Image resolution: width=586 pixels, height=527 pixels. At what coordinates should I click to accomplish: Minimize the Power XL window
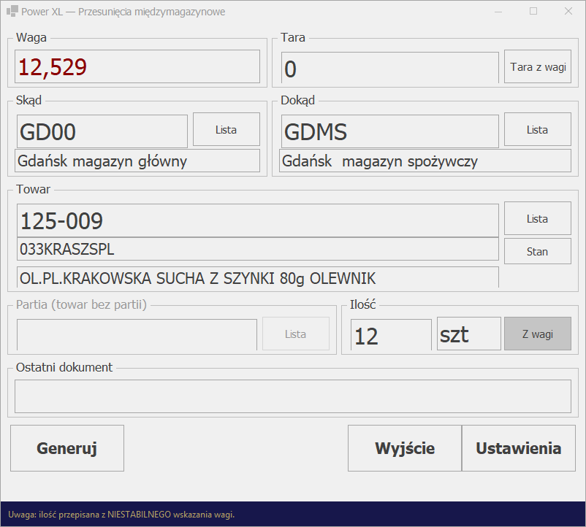coord(498,11)
